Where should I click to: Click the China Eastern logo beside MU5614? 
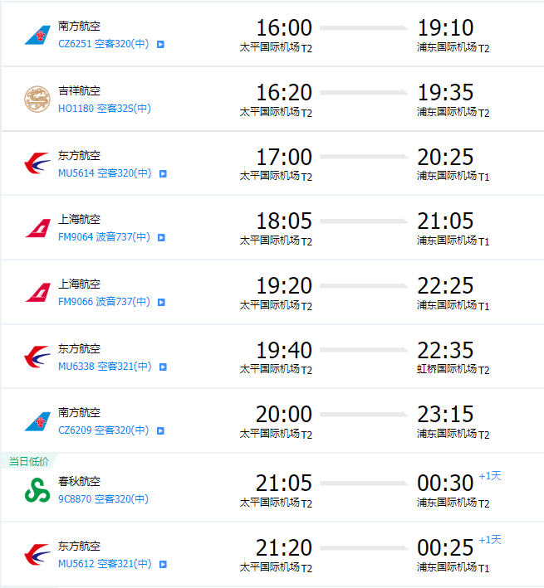tap(37, 164)
